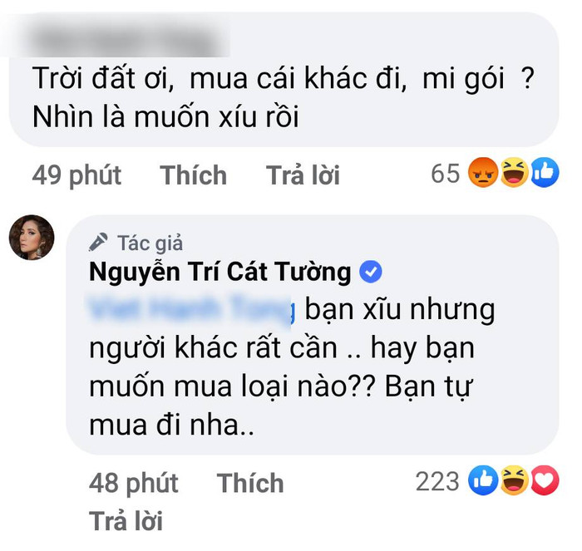The image size is (582, 551).
Task: Reply to first comment via Trả lời
Action: pos(303,175)
